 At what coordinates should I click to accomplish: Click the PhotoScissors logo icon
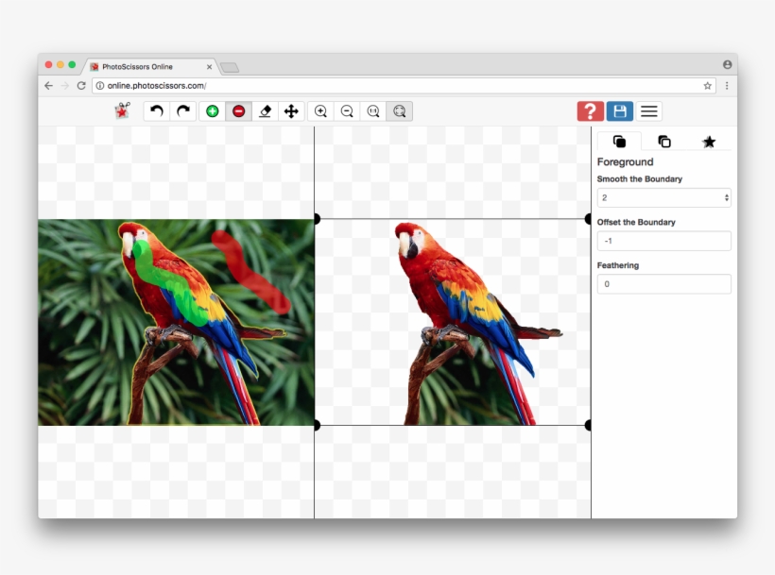(122, 110)
